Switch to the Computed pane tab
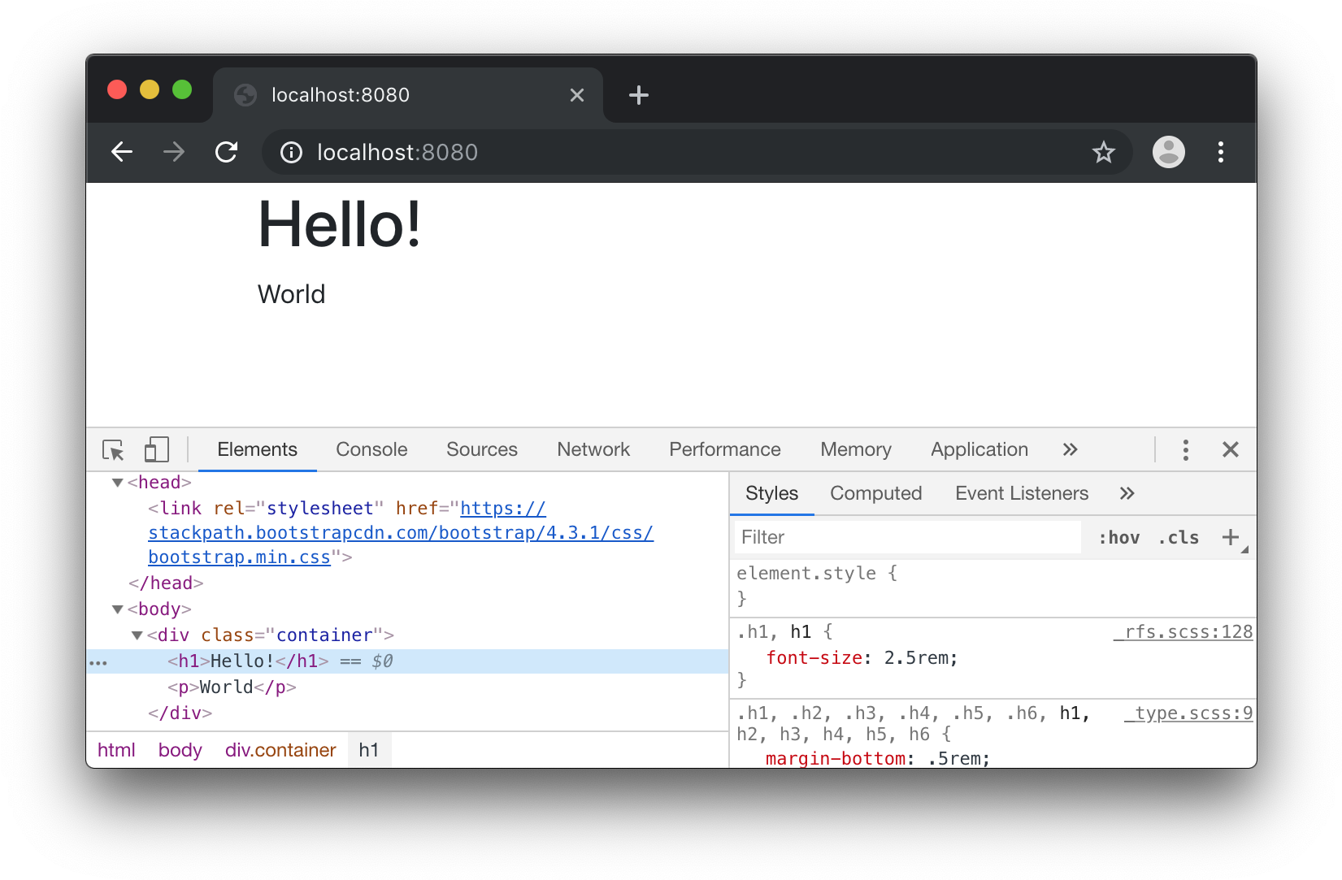Image resolution: width=1342 pixels, height=880 pixels. (x=875, y=493)
